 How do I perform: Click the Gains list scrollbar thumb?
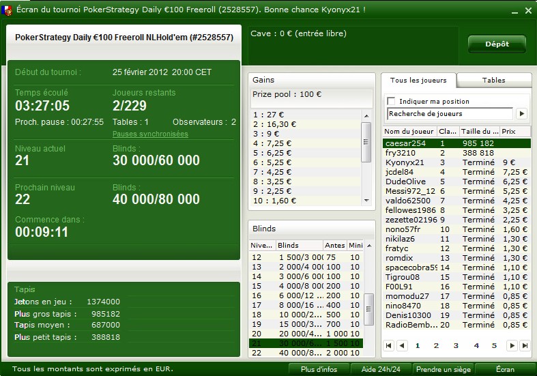(366, 142)
